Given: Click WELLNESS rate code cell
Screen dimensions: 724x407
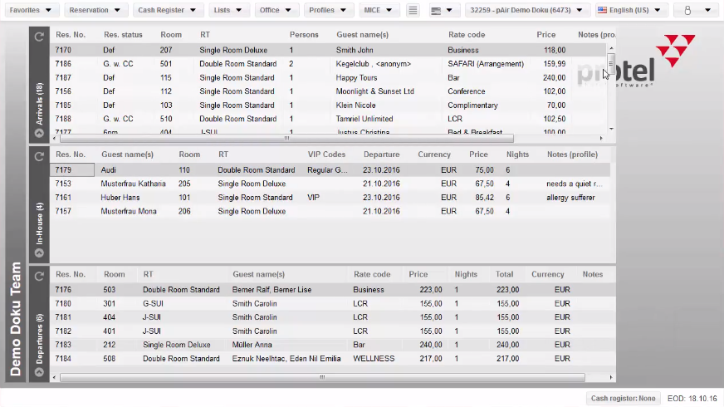Looking at the screenshot, I should (x=374, y=359).
